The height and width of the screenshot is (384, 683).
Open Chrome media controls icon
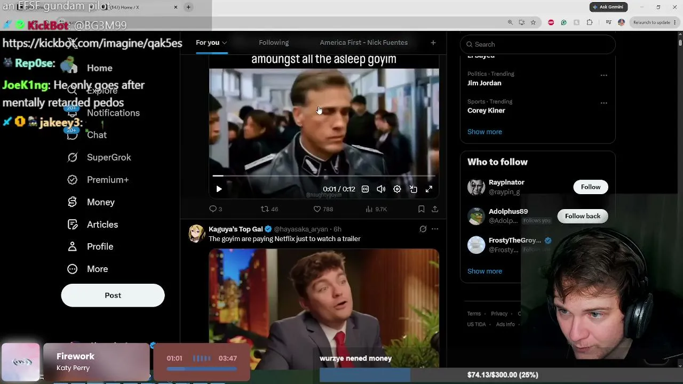coord(608,22)
